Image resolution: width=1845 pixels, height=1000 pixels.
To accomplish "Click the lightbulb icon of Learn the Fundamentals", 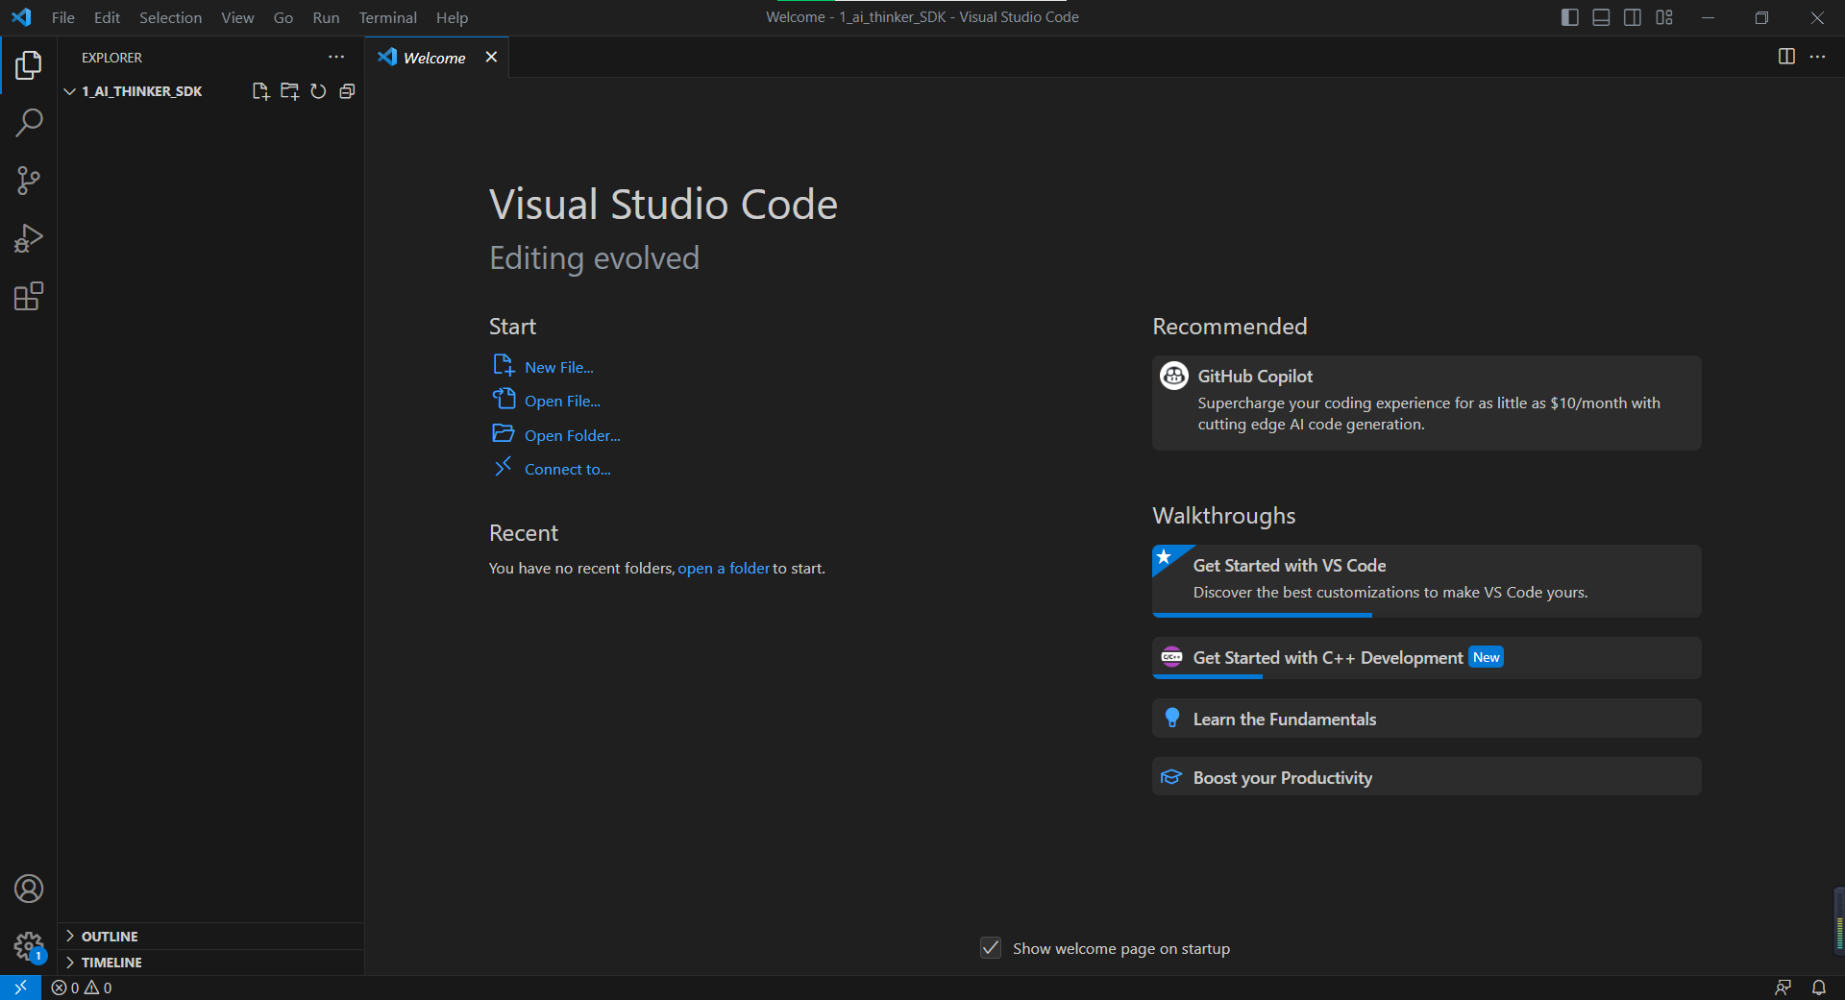I will click(1171, 718).
